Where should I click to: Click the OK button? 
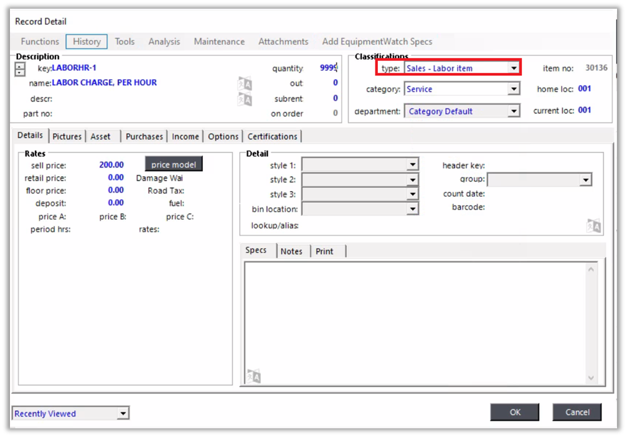tap(514, 412)
